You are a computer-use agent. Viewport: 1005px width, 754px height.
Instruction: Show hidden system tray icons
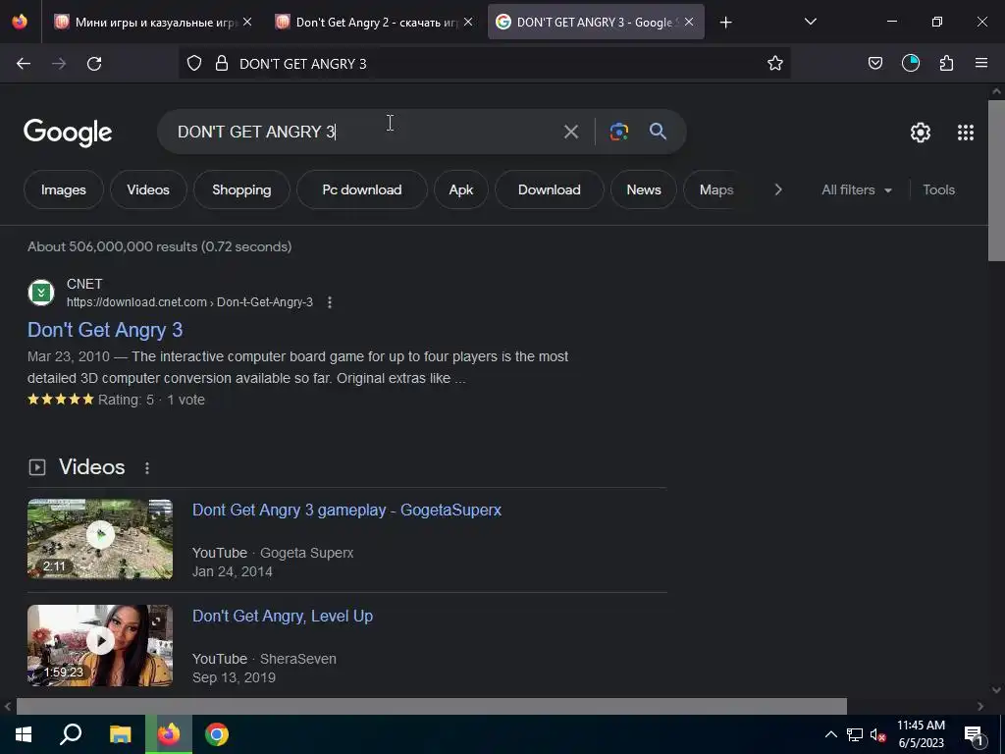pyautogui.click(x=830, y=734)
